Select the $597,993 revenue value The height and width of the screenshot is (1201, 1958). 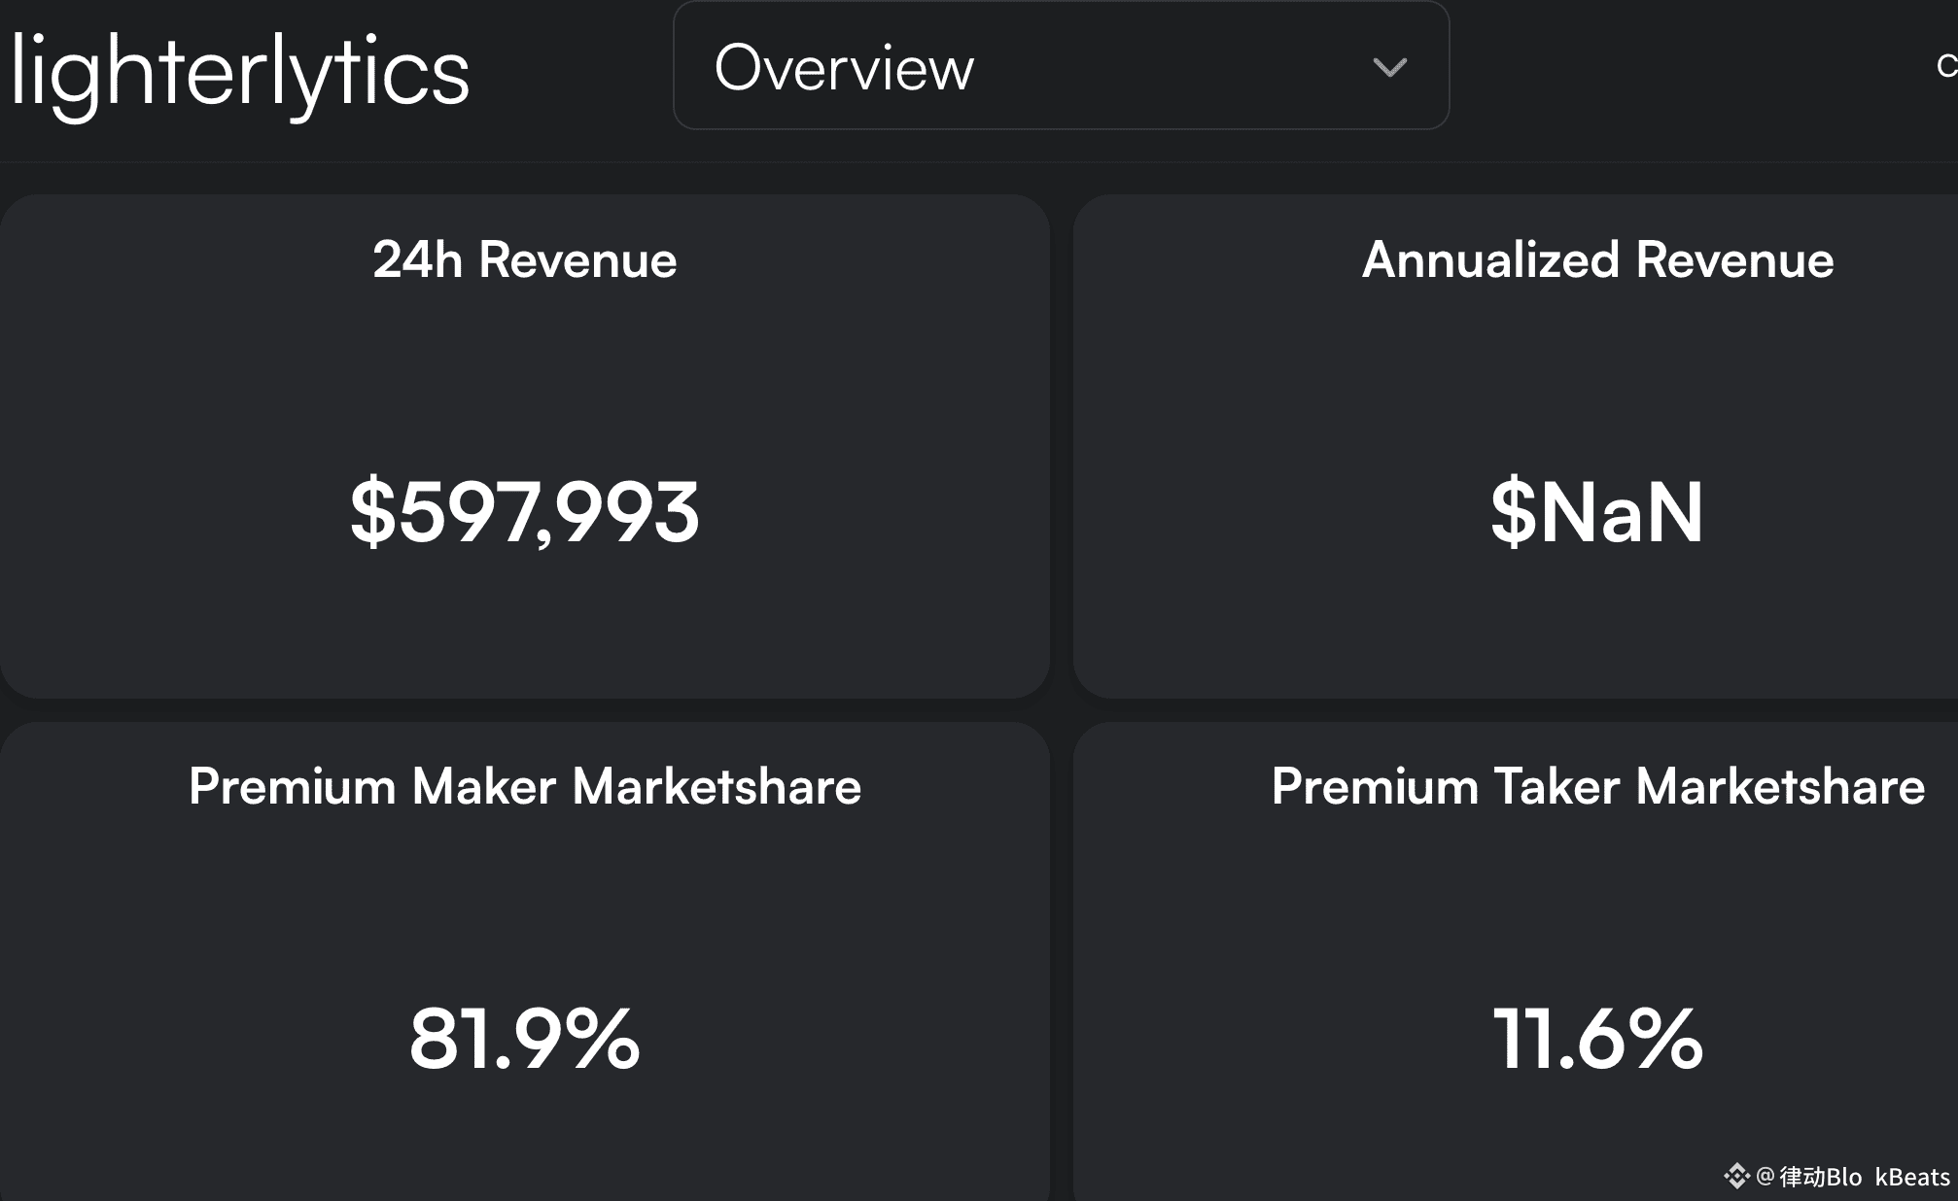(x=524, y=511)
